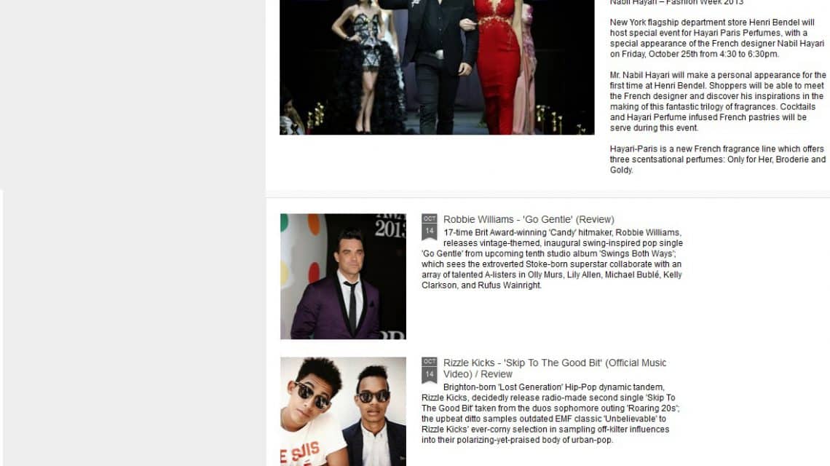
Task: Click the '2013' text in Robbie Williams photo
Action: tap(390, 229)
